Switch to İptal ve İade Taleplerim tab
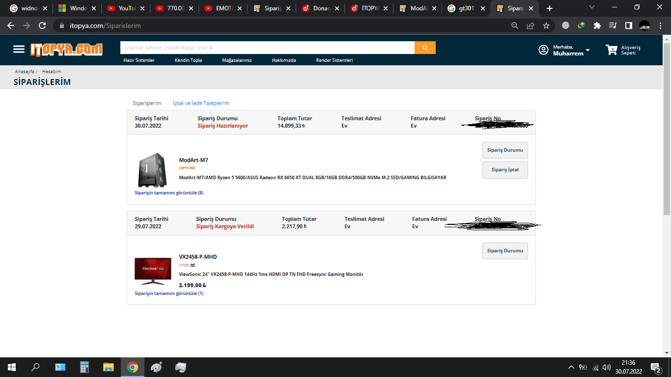This screenshot has width=671, height=377. 201,103
